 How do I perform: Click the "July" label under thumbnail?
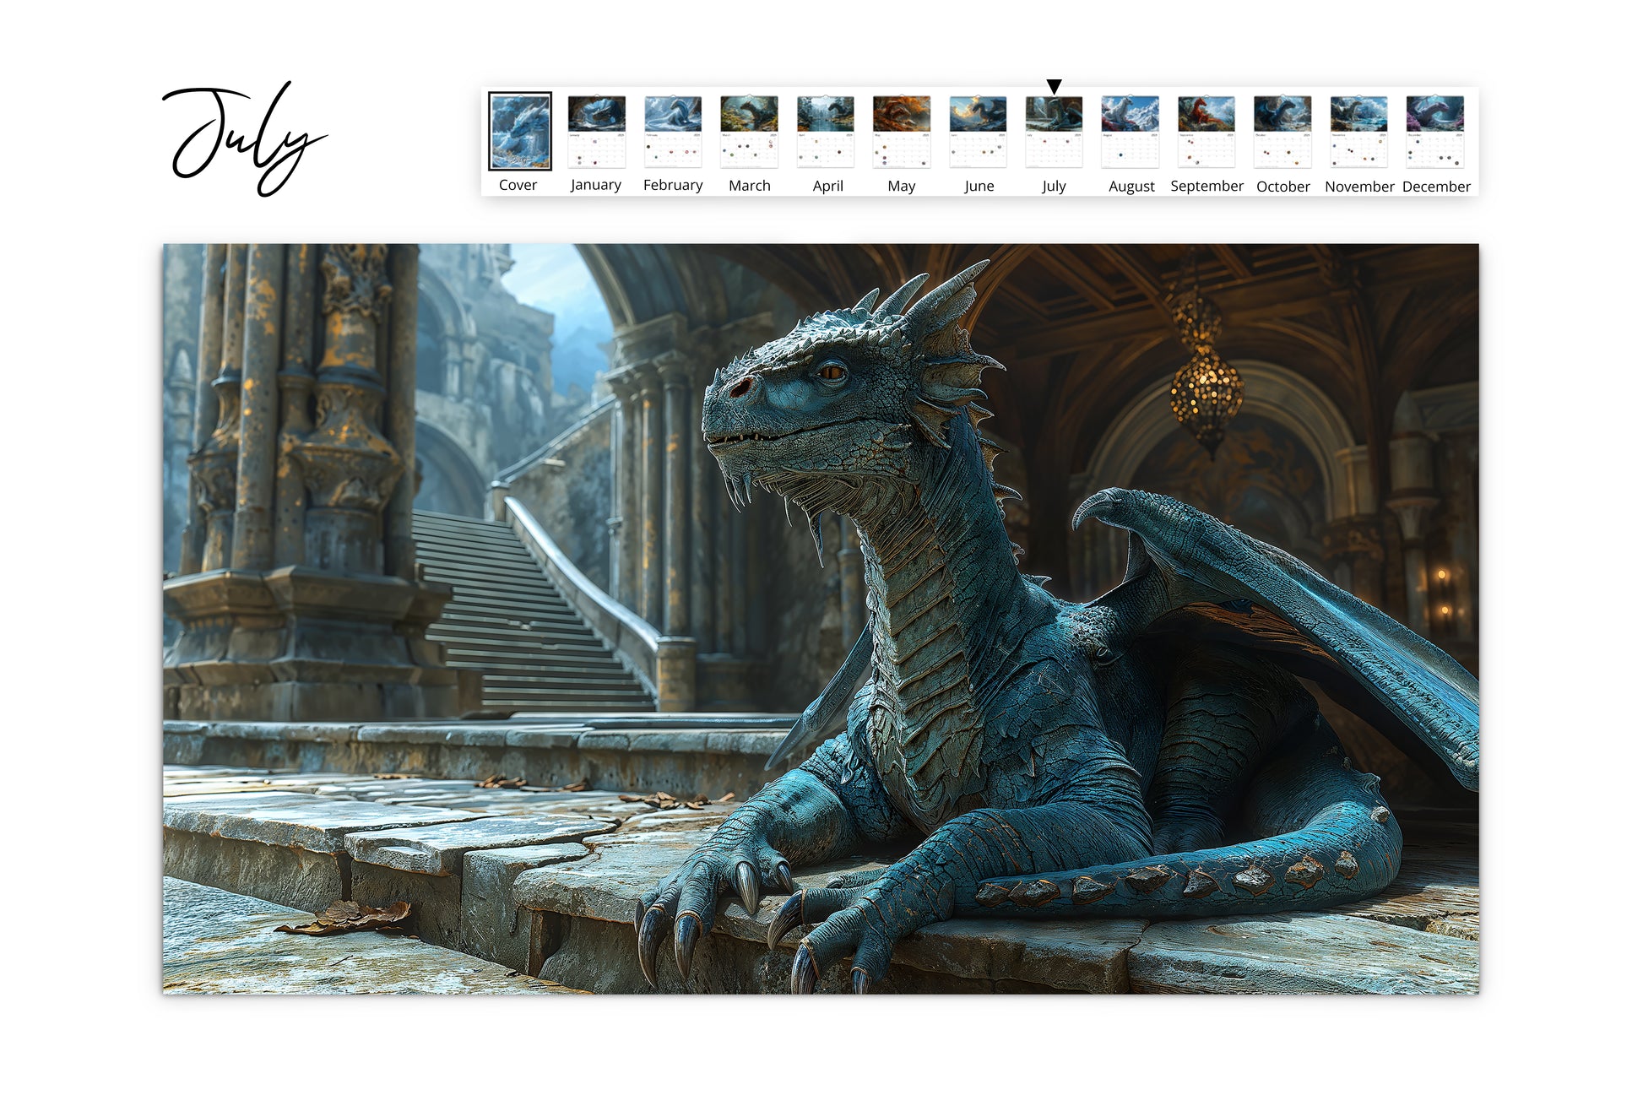click(x=1054, y=186)
